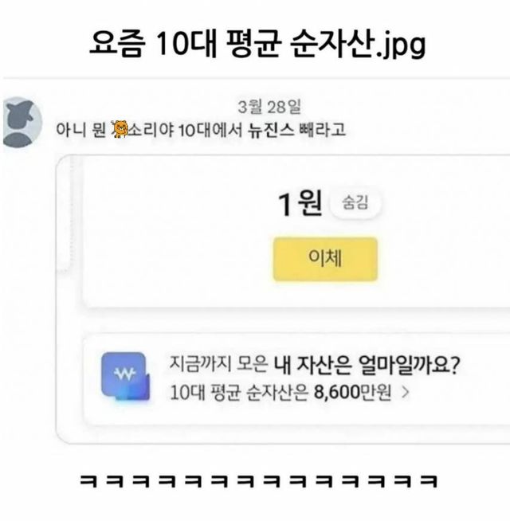Toggle 숨김 to hide the balance

coord(355,202)
